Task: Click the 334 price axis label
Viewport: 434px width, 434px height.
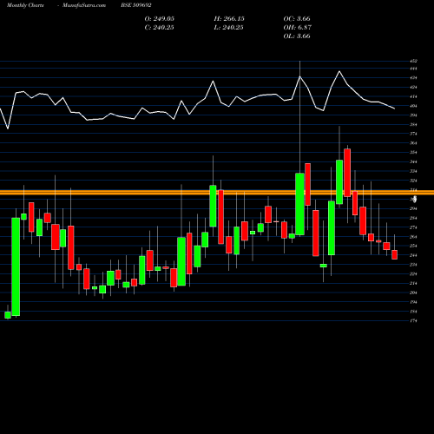Action: click(x=413, y=171)
